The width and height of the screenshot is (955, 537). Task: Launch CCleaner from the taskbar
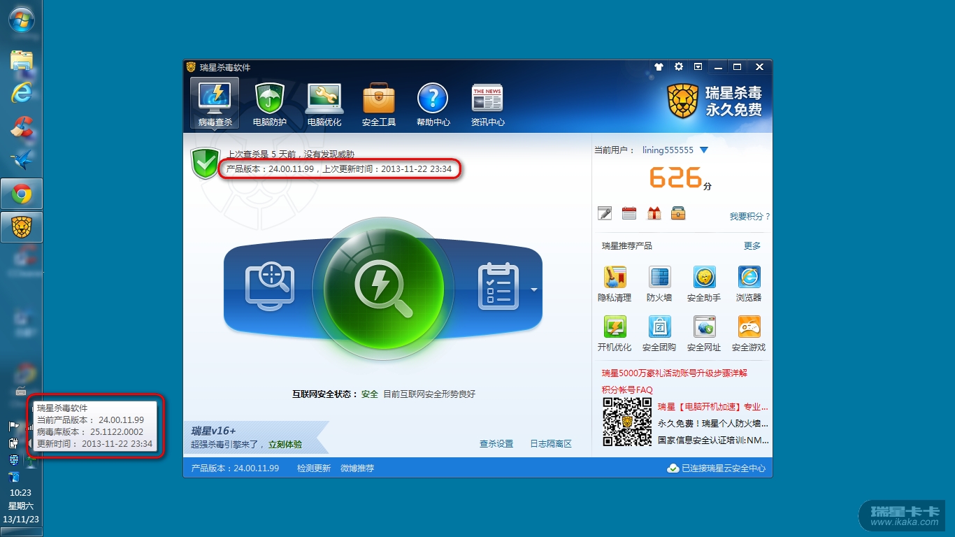(x=22, y=127)
